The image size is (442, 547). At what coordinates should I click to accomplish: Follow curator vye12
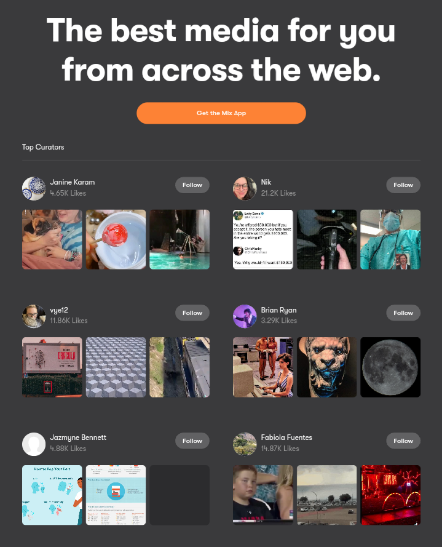coord(192,313)
